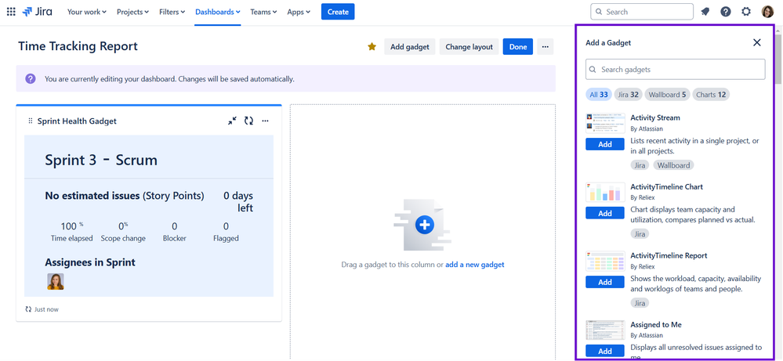Click the ActivityTimeline Report gadget title

click(669, 255)
